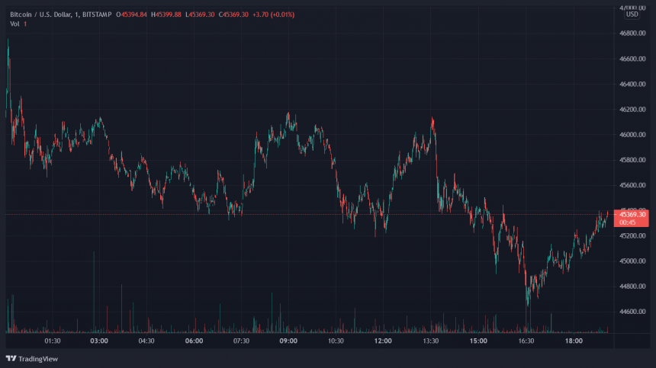Click the 45000.00 price scale label
Image resolution: width=656 pixels, height=368 pixels.
(x=633, y=261)
